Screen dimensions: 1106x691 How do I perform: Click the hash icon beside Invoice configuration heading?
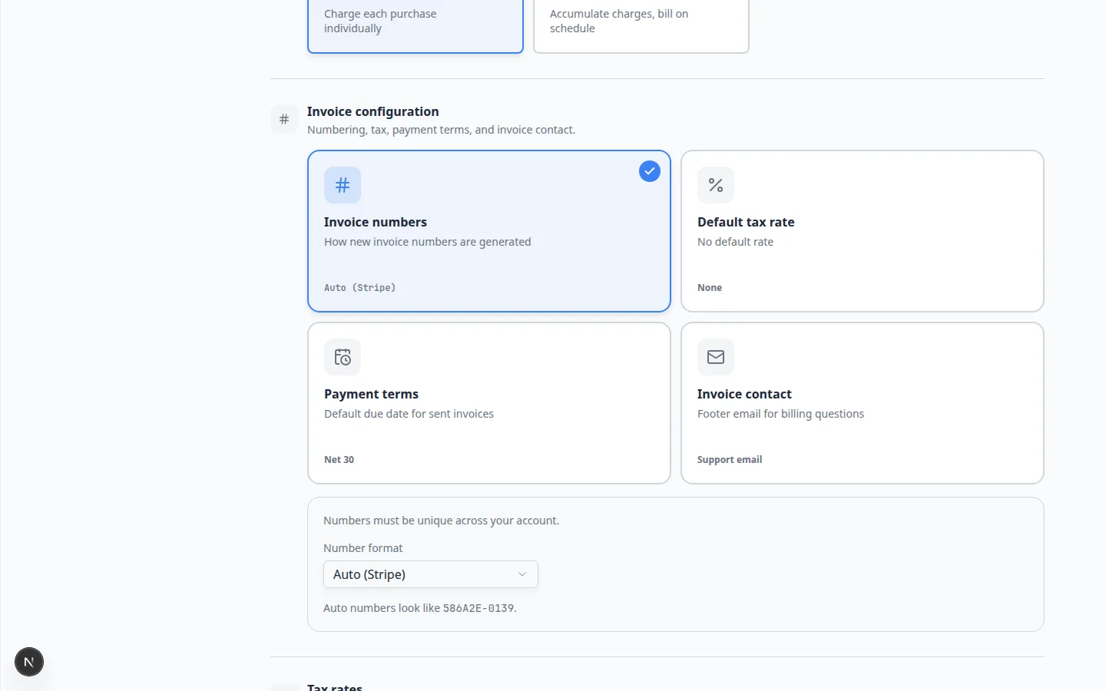pyautogui.click(x=284, y=119)
